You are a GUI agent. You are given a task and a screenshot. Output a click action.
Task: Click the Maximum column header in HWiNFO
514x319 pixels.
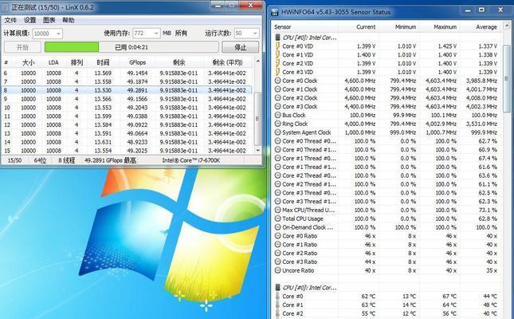(439, 27)
